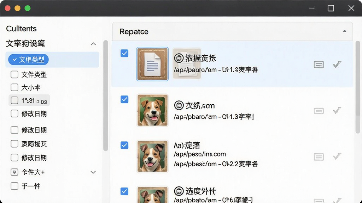Check the 大小本 filter checkbox
Screen dimensions: 362x203
pos(14,87)
